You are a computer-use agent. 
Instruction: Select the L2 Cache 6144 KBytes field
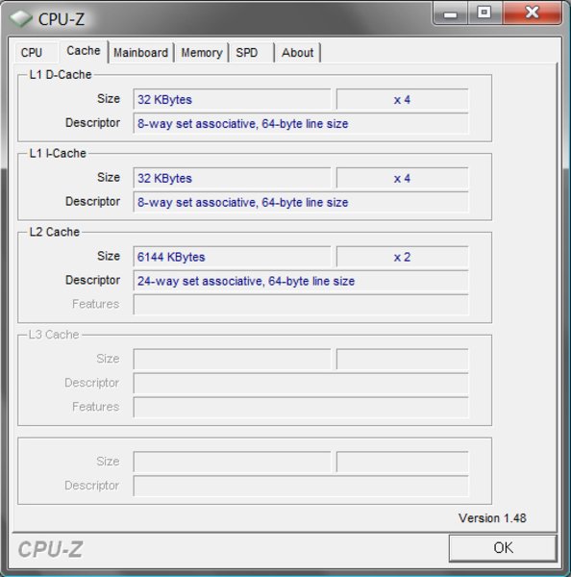point(232,257)
